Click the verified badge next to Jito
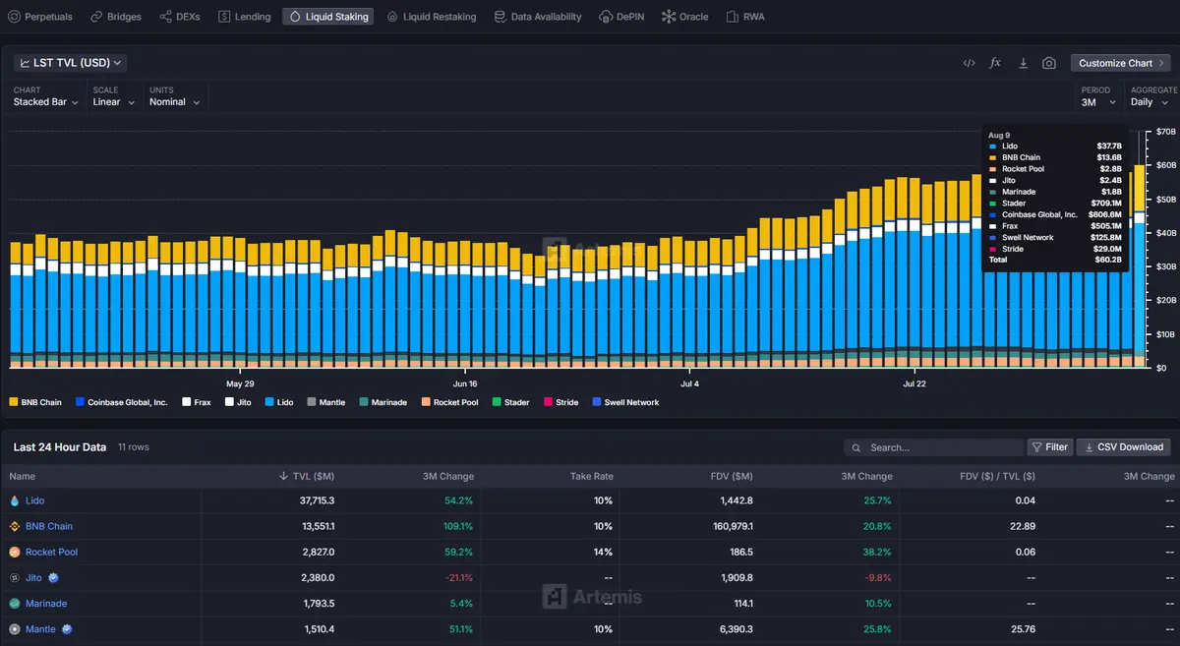Screen dimensions: 1180x646 [53, 578]
